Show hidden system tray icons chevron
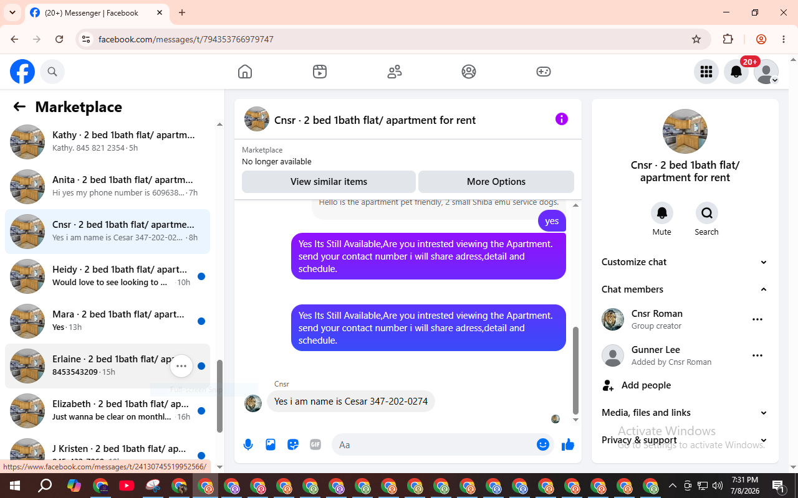798x498 pixels. (x=673, y=486)
